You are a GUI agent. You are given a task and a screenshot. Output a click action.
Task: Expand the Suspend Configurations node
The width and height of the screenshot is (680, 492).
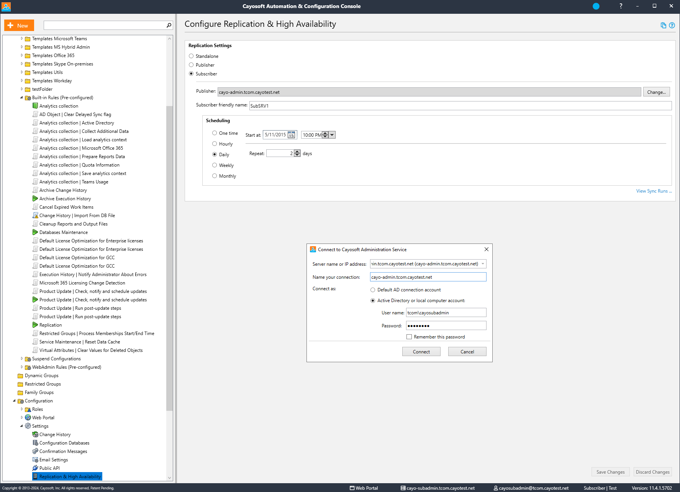[21, 359]
